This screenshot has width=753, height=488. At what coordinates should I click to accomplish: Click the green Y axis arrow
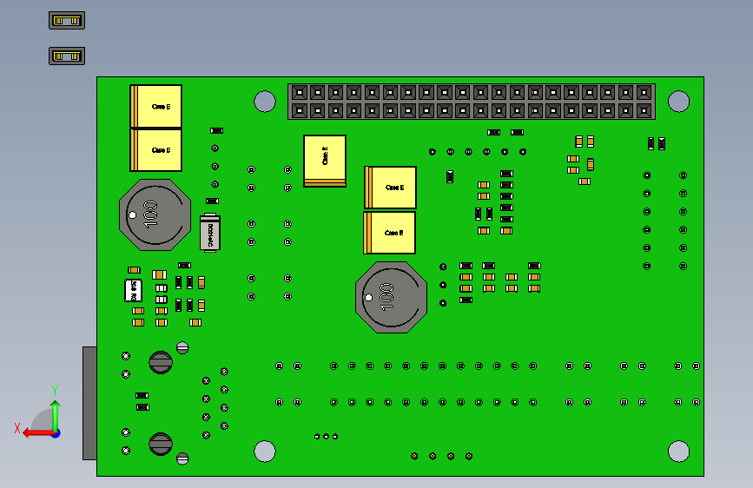coord(56,416)
